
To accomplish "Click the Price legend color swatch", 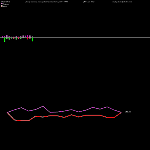I will coord(2,6).
